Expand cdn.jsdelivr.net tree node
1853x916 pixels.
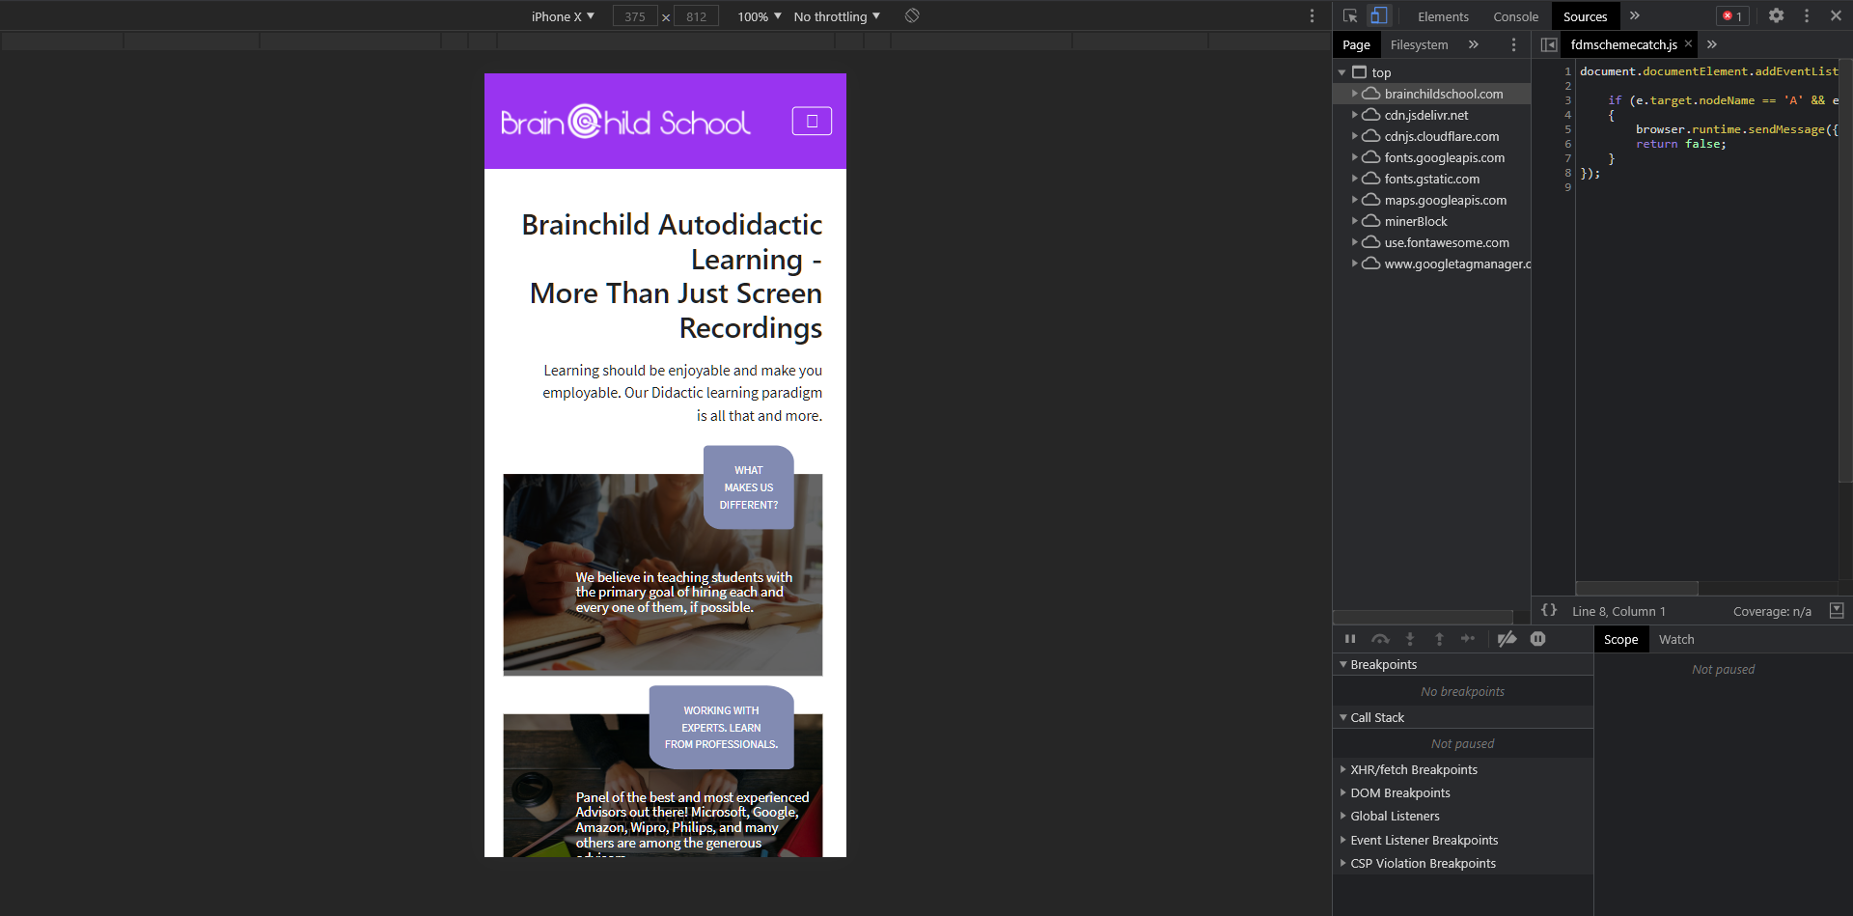click(1354, 115)
